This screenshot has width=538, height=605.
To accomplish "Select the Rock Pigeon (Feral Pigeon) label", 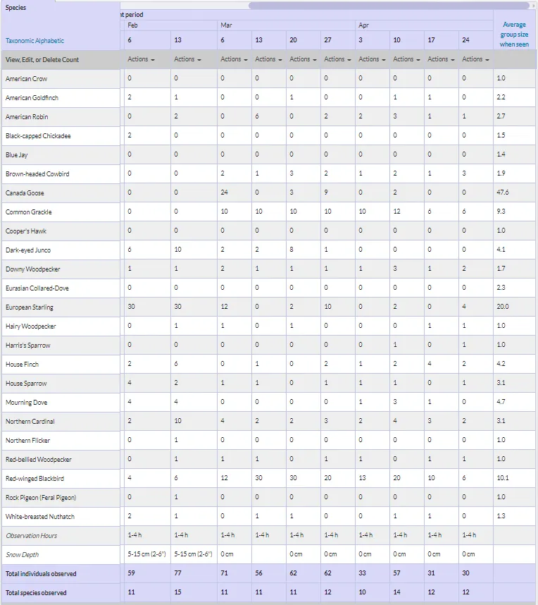I will [41, 497].
